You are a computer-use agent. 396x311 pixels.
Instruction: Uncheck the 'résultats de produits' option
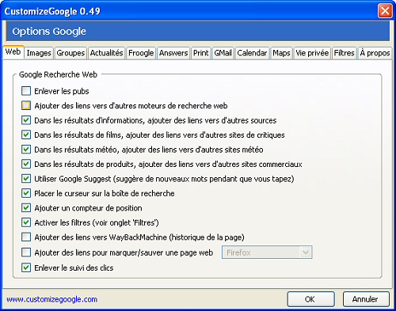[x=26, y=164]
